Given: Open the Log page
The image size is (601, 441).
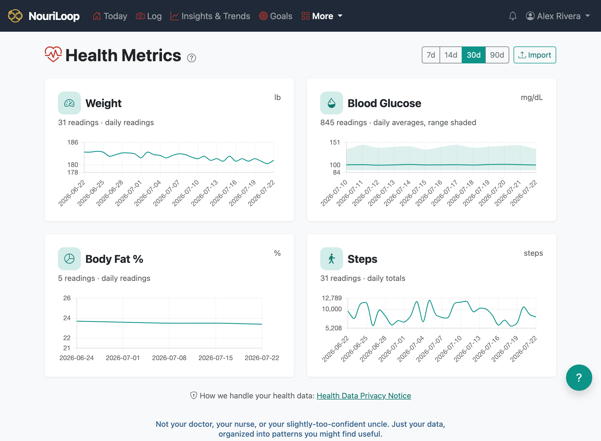Looking at the screenshot, I should (149, 16).
